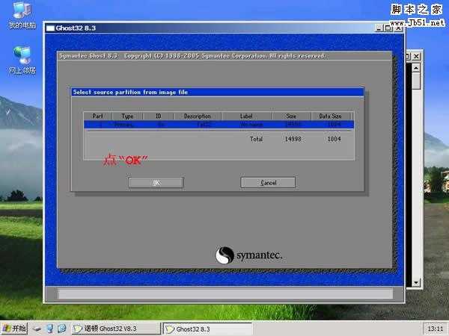Launch Internet Explorer from quick launch
Viewport: 449px width, 336px height.
point(62,329)
